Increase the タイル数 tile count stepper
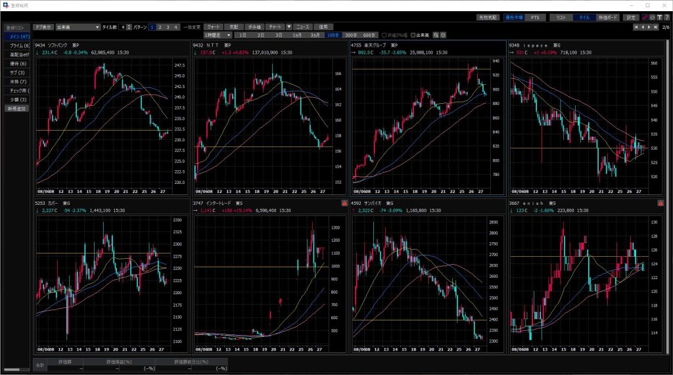 point(129,26)
